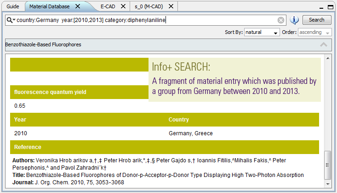This screenshot has height=193, width=337.
Task: Click the search magnifier options icon
Action: click(x=10, y=20)
